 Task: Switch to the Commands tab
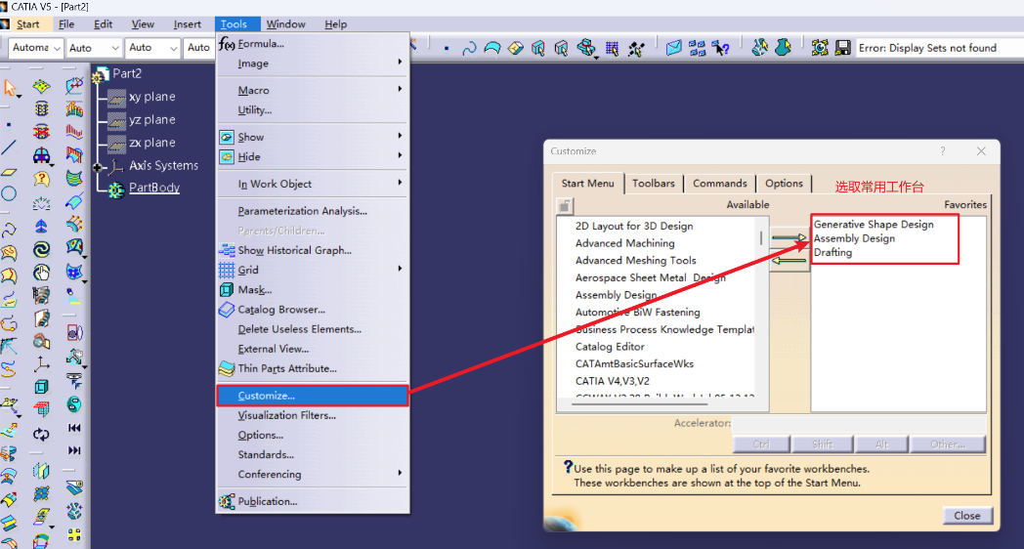point(720,184)
